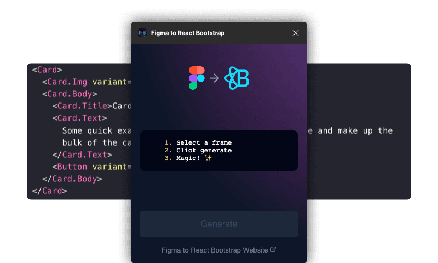Click the 'and make up the' code text
The width and height of the screenshot is (438, 263).
(x=355, y=130)
